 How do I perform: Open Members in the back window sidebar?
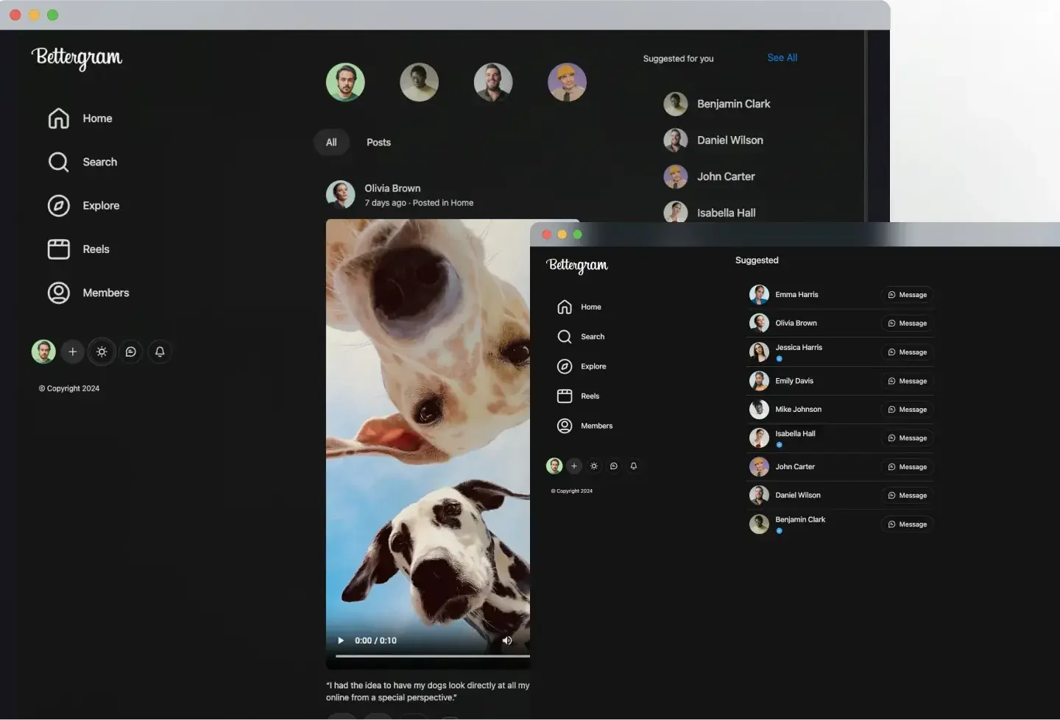(88, 293)
